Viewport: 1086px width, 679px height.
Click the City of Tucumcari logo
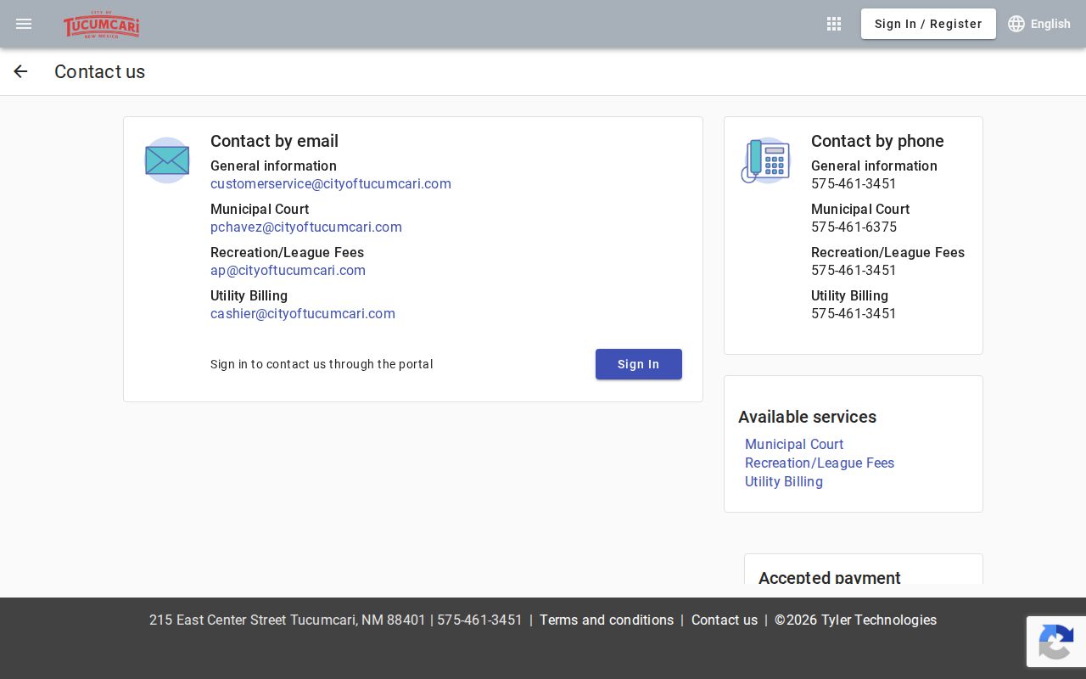[102, 25]
